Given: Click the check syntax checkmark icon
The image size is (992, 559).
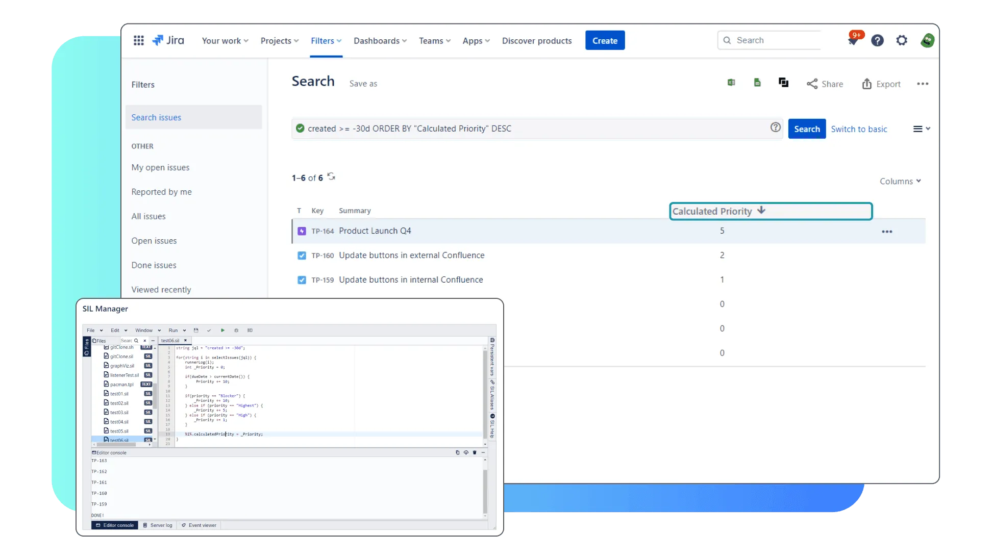Looking at the screenshot, I should point(209,331).
